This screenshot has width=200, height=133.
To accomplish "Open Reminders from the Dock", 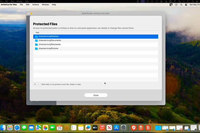I will (74, 128).
